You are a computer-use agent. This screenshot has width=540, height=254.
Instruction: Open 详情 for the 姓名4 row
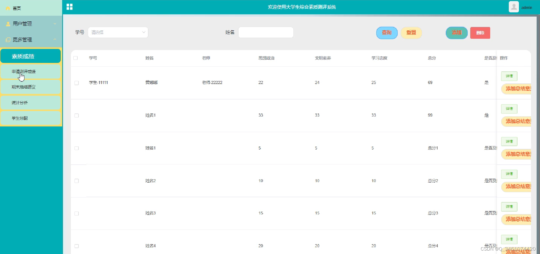click(x=509, y=239)
